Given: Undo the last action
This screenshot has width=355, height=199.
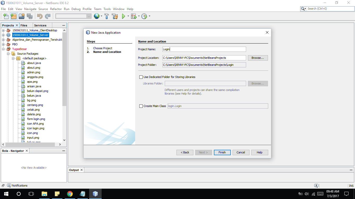Looking at the screenshot, I should [39, 16].
